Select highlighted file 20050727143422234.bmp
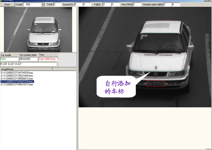This screenshot has height=150, width=212. pyautogui.click(x=17, y=82)
